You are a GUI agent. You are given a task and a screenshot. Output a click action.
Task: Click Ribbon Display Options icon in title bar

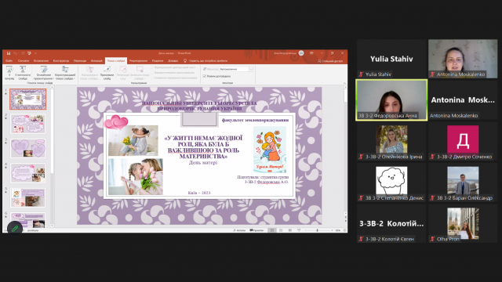311,53
